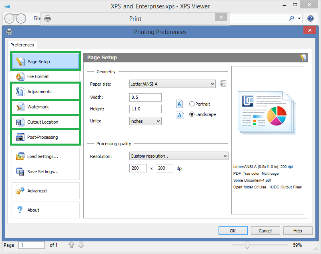Open Adjustments section

[x=46, y=92]
